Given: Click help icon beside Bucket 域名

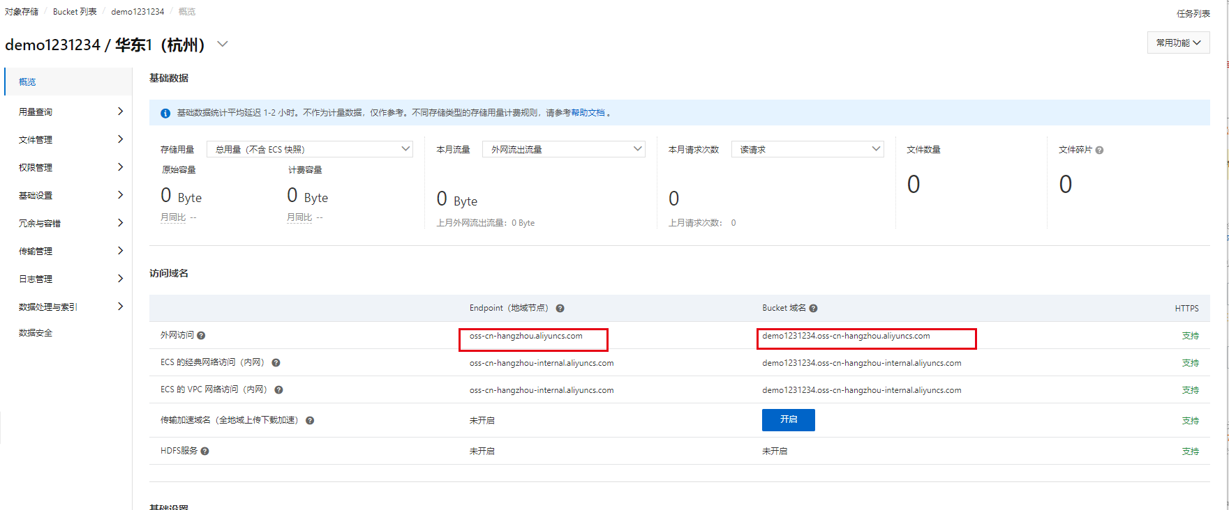Looking at the screenshot, I should [x=813, y=308].
